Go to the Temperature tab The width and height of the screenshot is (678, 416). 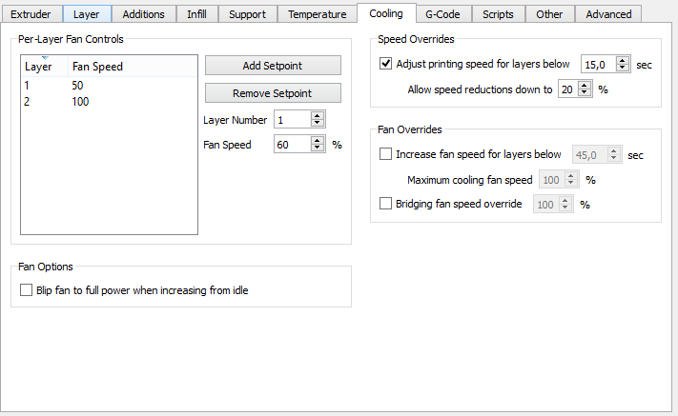pyautogui.click(x=318, y=14)
